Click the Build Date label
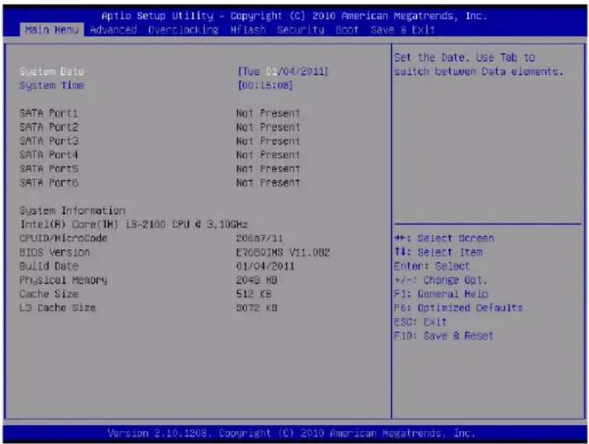The width and height of the screenshot is (589, 444). 49,266
